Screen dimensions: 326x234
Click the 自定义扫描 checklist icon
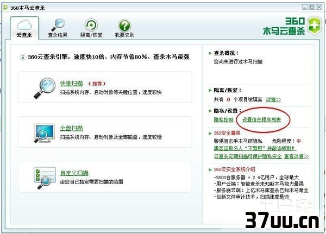[x=45, y=178]
